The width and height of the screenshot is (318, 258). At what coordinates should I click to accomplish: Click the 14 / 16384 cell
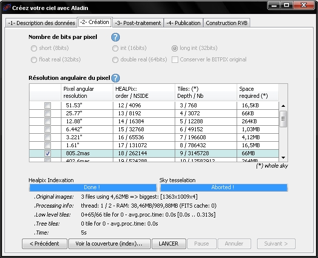[x=144, y=121]
